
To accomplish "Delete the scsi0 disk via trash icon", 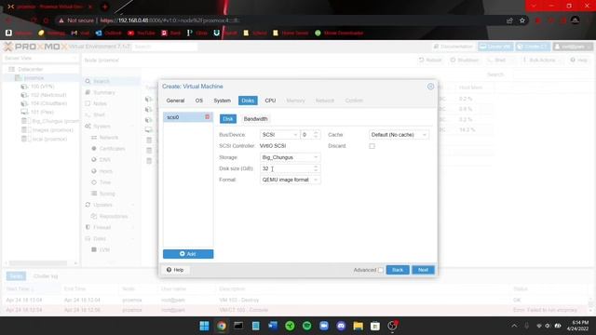I will [207, 117].
